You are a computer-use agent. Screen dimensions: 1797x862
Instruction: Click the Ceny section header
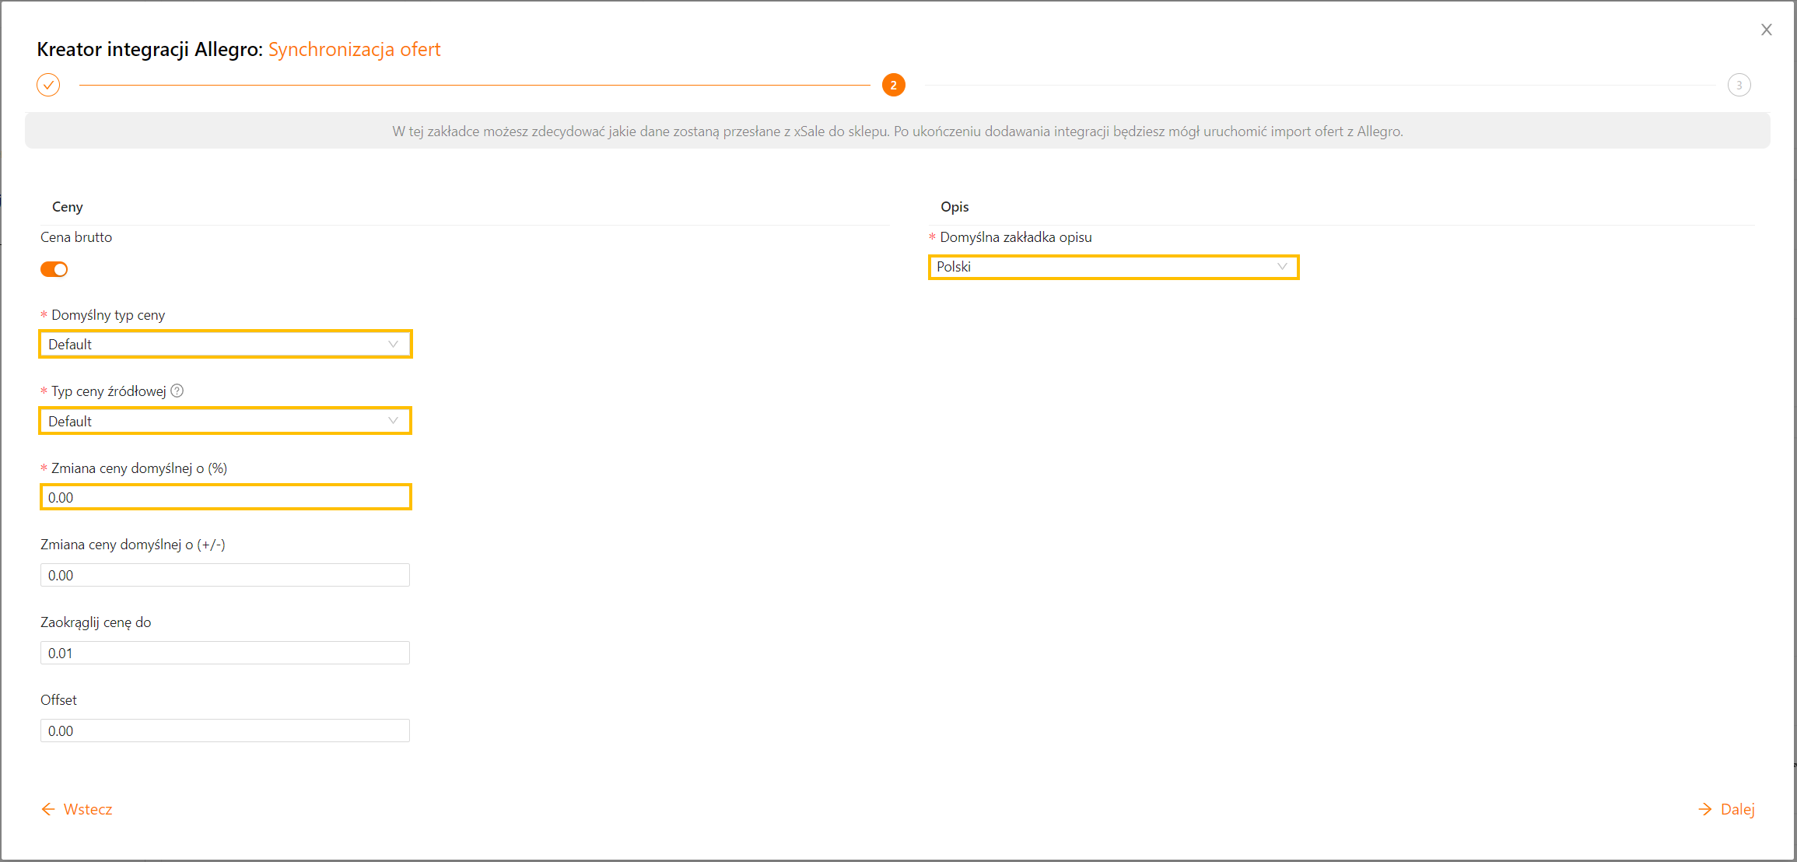[x=67, y=207]
